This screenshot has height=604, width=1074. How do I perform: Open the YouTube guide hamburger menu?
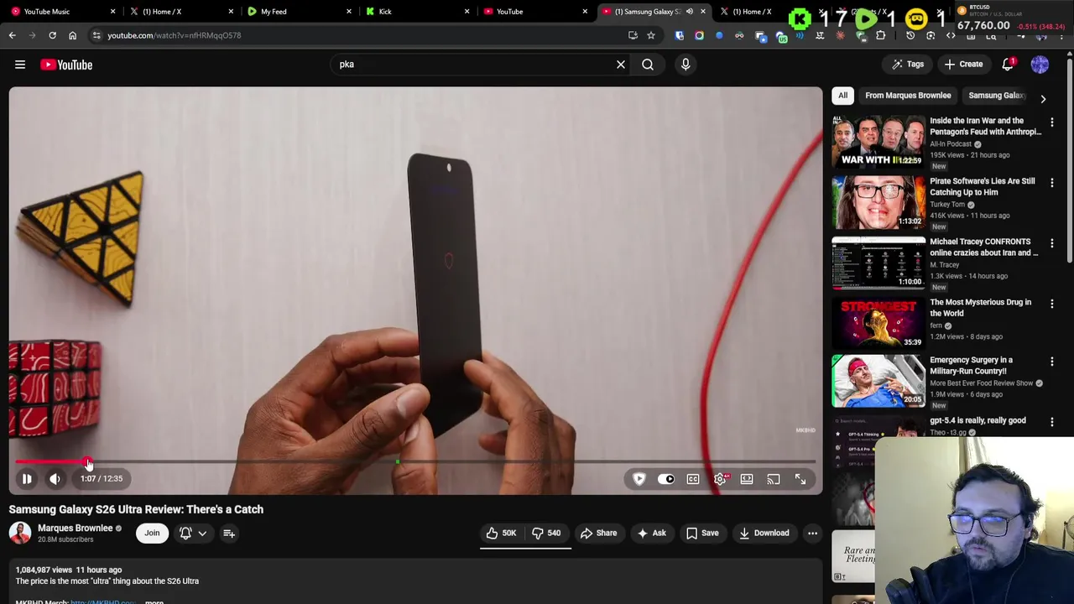pyautogui.click(x=20, y=65)
